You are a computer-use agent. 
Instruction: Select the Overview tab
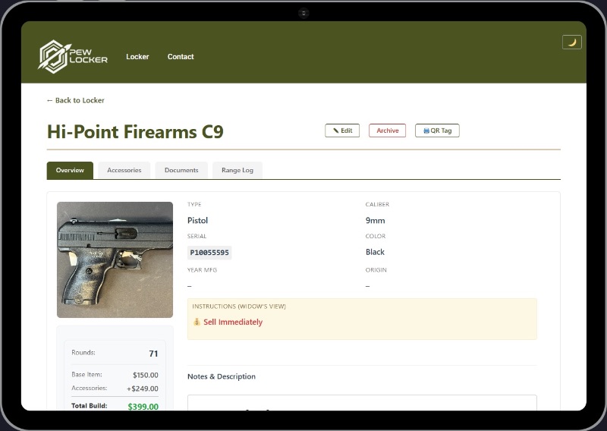coord(70,170)
